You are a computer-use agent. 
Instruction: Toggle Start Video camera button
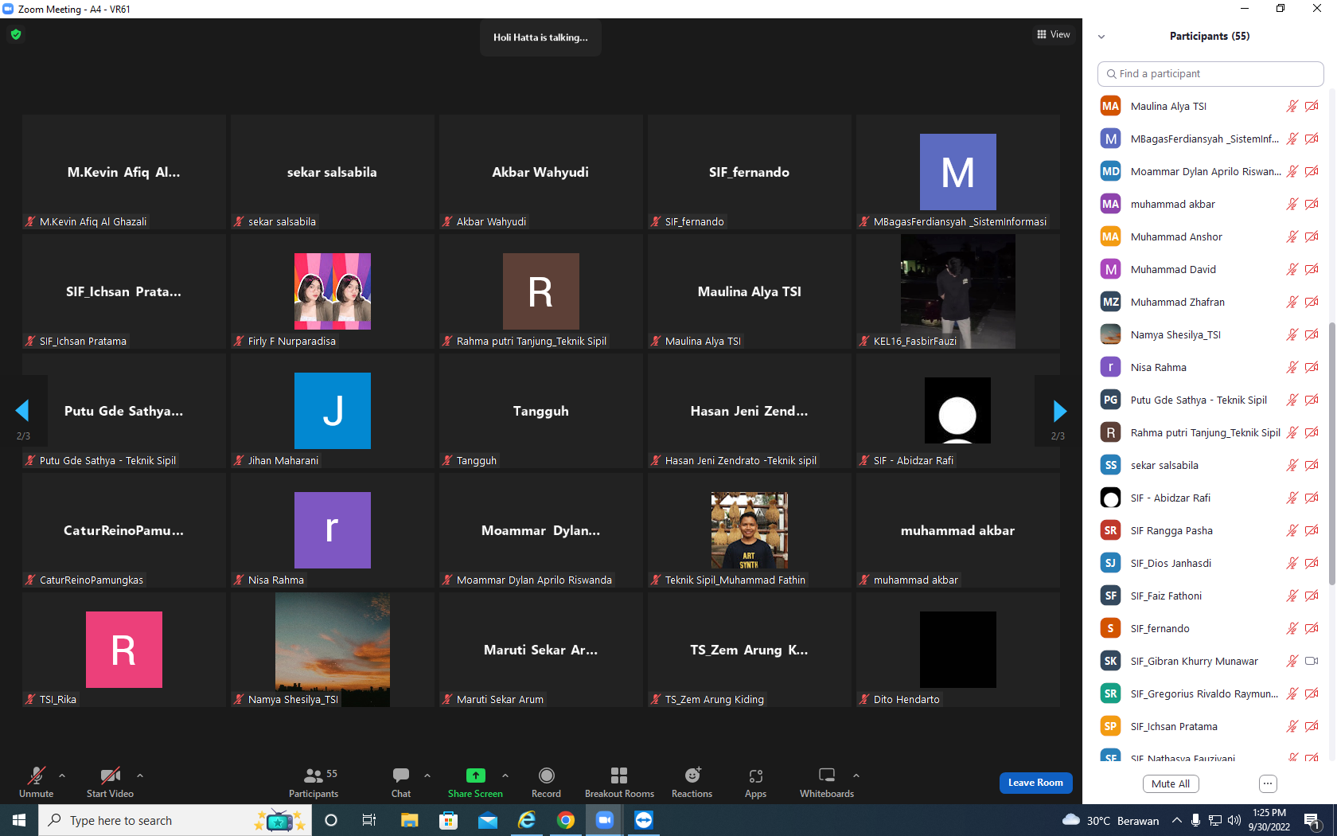(110, 782)
